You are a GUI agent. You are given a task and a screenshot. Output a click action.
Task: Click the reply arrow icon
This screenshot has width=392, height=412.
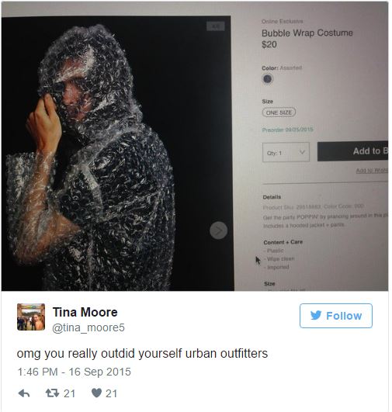[24, 393]
